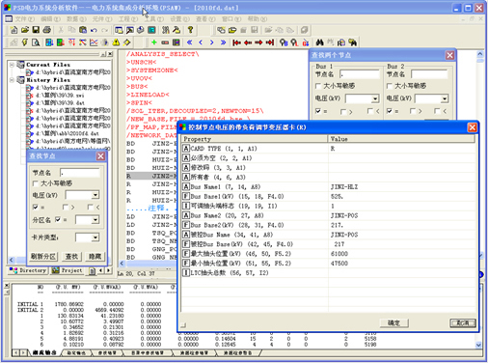488x363 pixels.
Task: Click the blue double left arrow icon
Action: coord(190,42)
